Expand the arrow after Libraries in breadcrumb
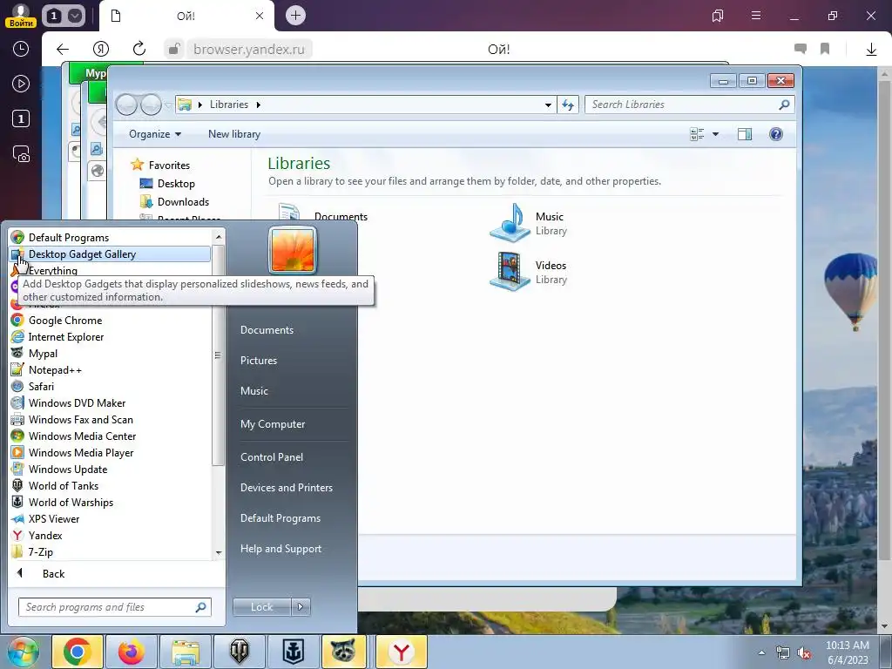Image resolution: width=892 pixels, height=669 pixels. (258, 105)
